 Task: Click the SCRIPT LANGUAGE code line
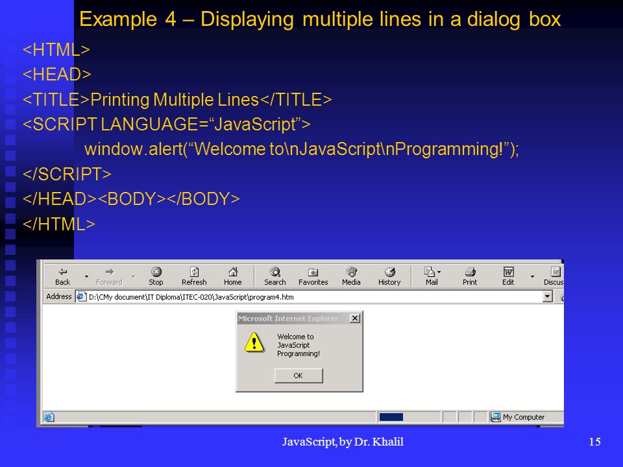167,125
